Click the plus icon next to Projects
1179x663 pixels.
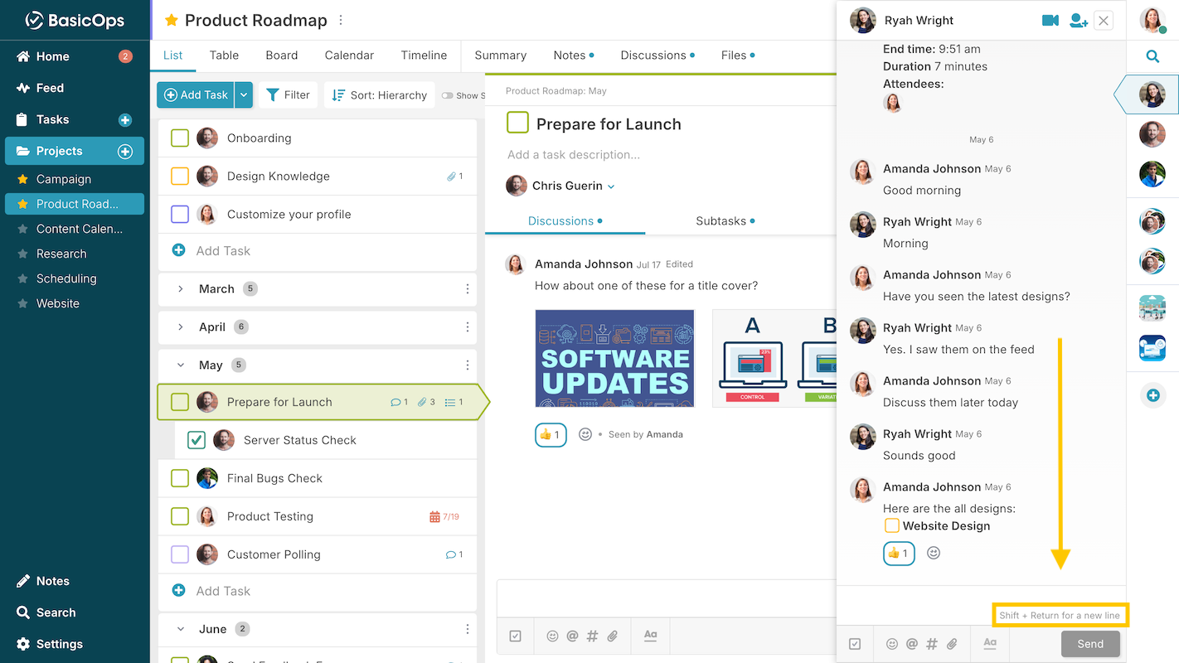pos(125,152)
